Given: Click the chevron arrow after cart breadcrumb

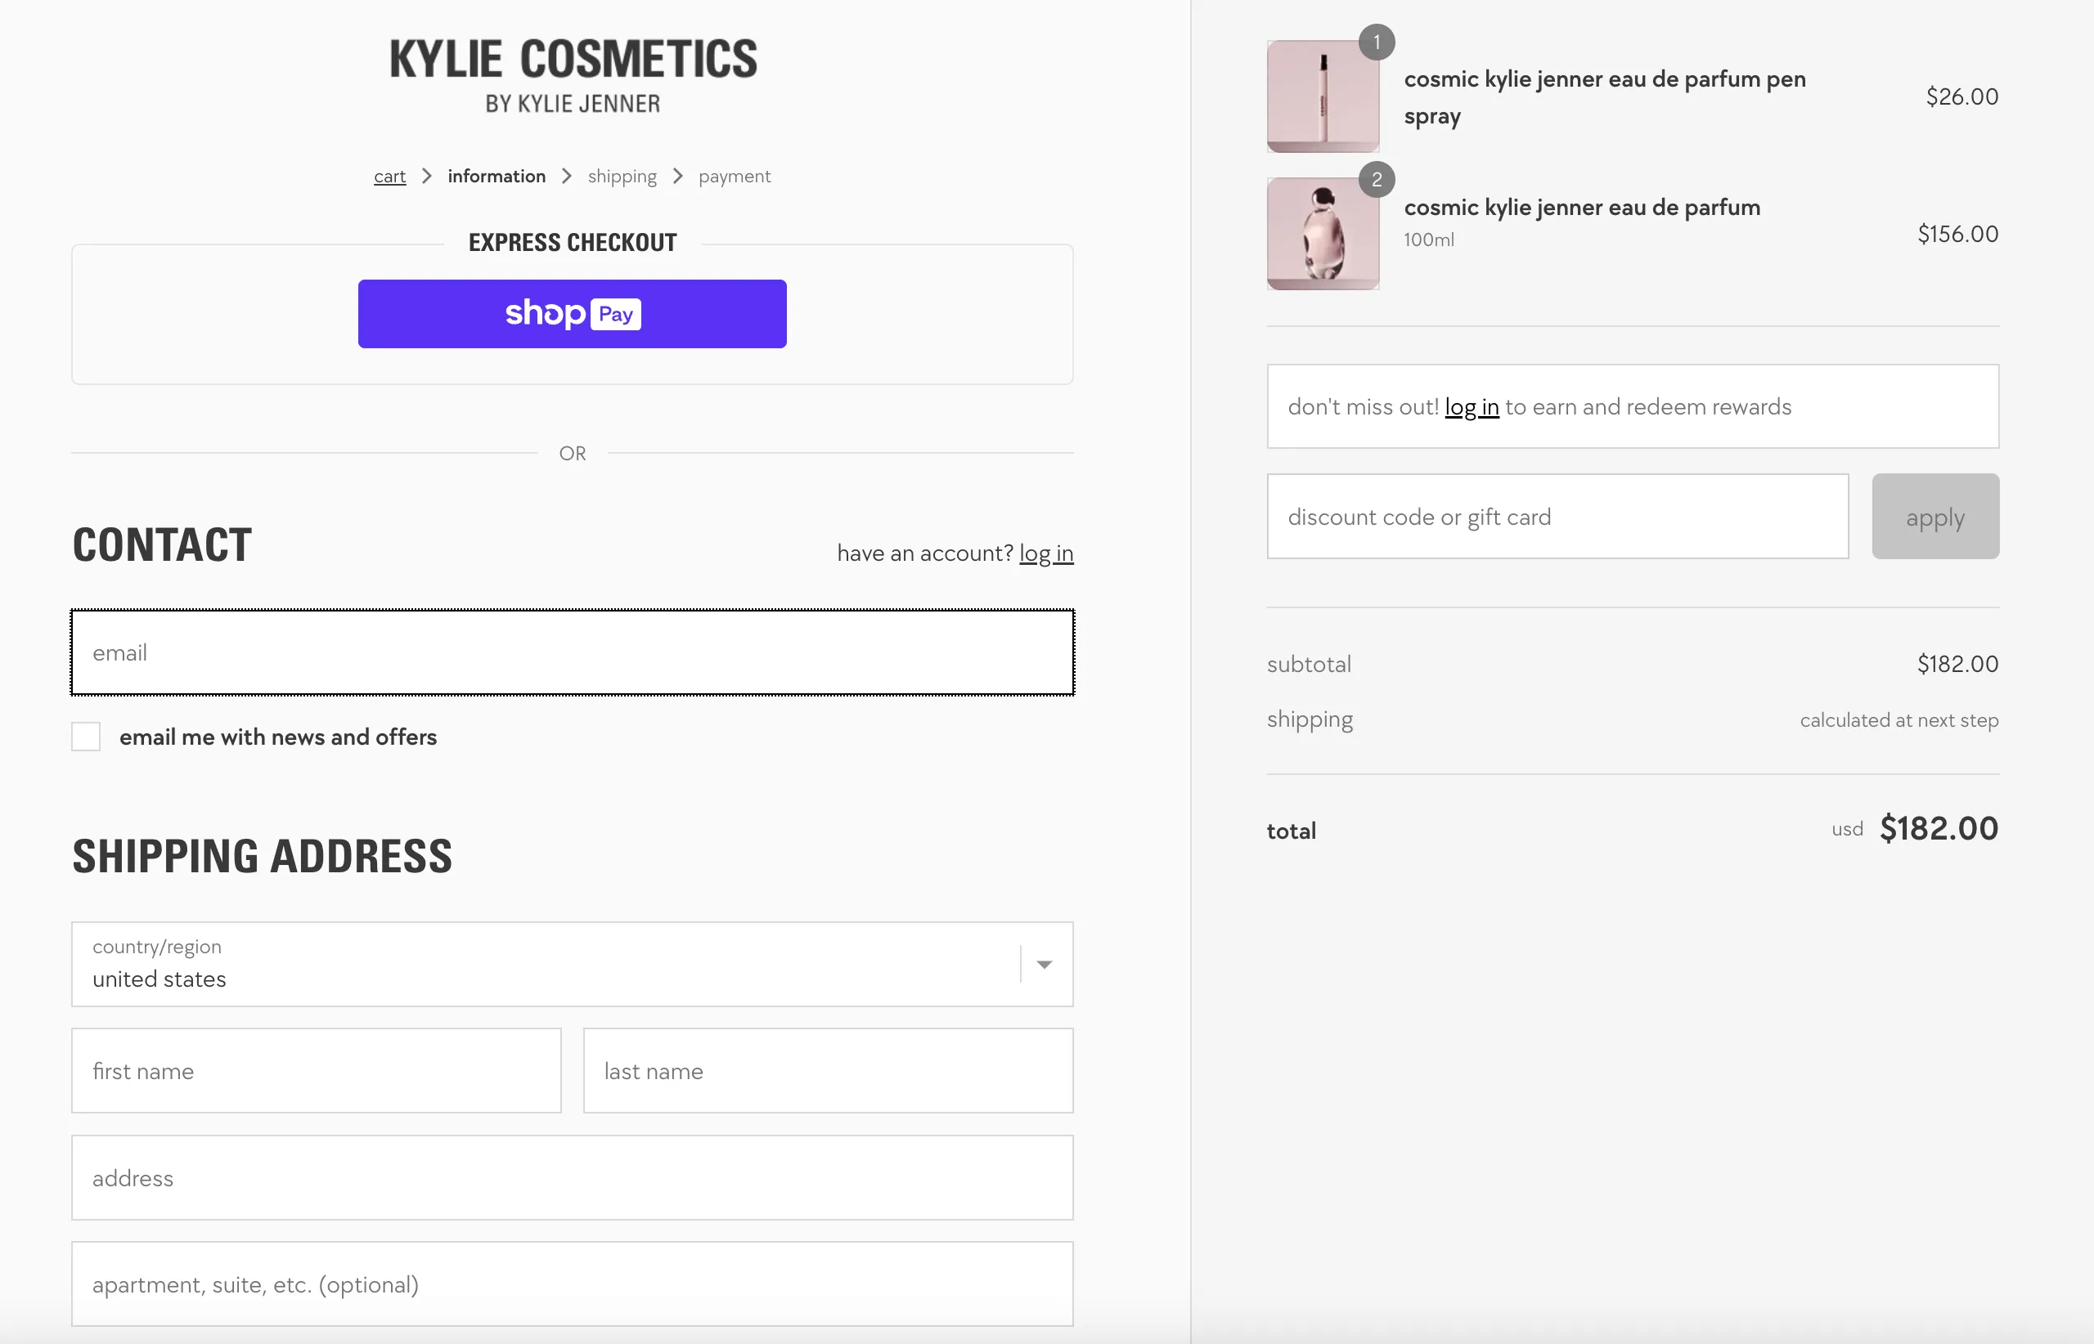Looking at the screenshot, I should [x=427, y=176].
